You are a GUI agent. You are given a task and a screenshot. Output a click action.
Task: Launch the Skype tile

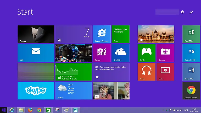36,90
